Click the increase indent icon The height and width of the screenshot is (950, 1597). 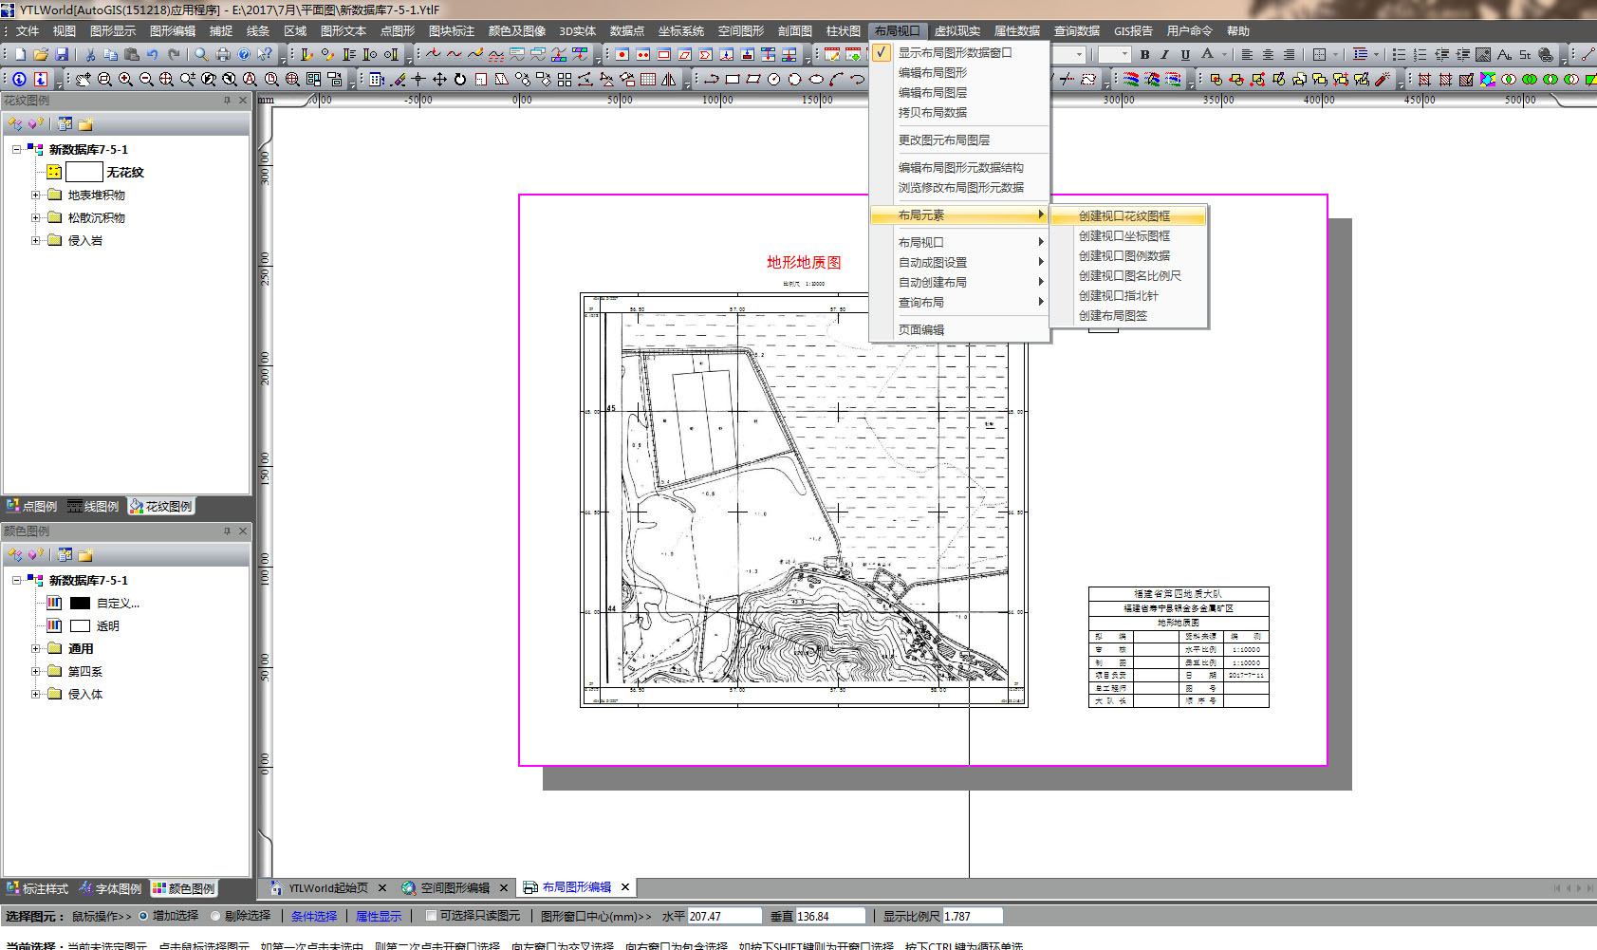click(x=1461, y=55)
